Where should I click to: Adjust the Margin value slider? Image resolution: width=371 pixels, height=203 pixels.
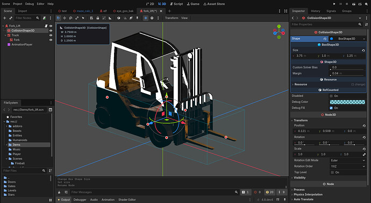click(347, 75)
